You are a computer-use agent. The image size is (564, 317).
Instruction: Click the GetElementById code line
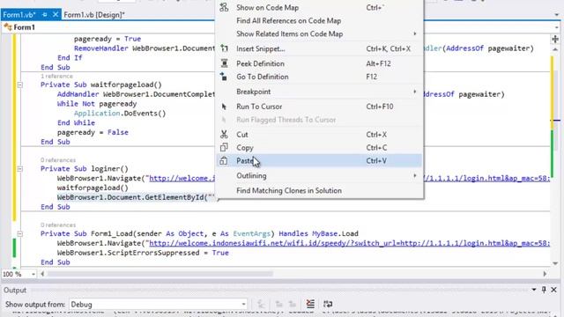tap(136, 197)
